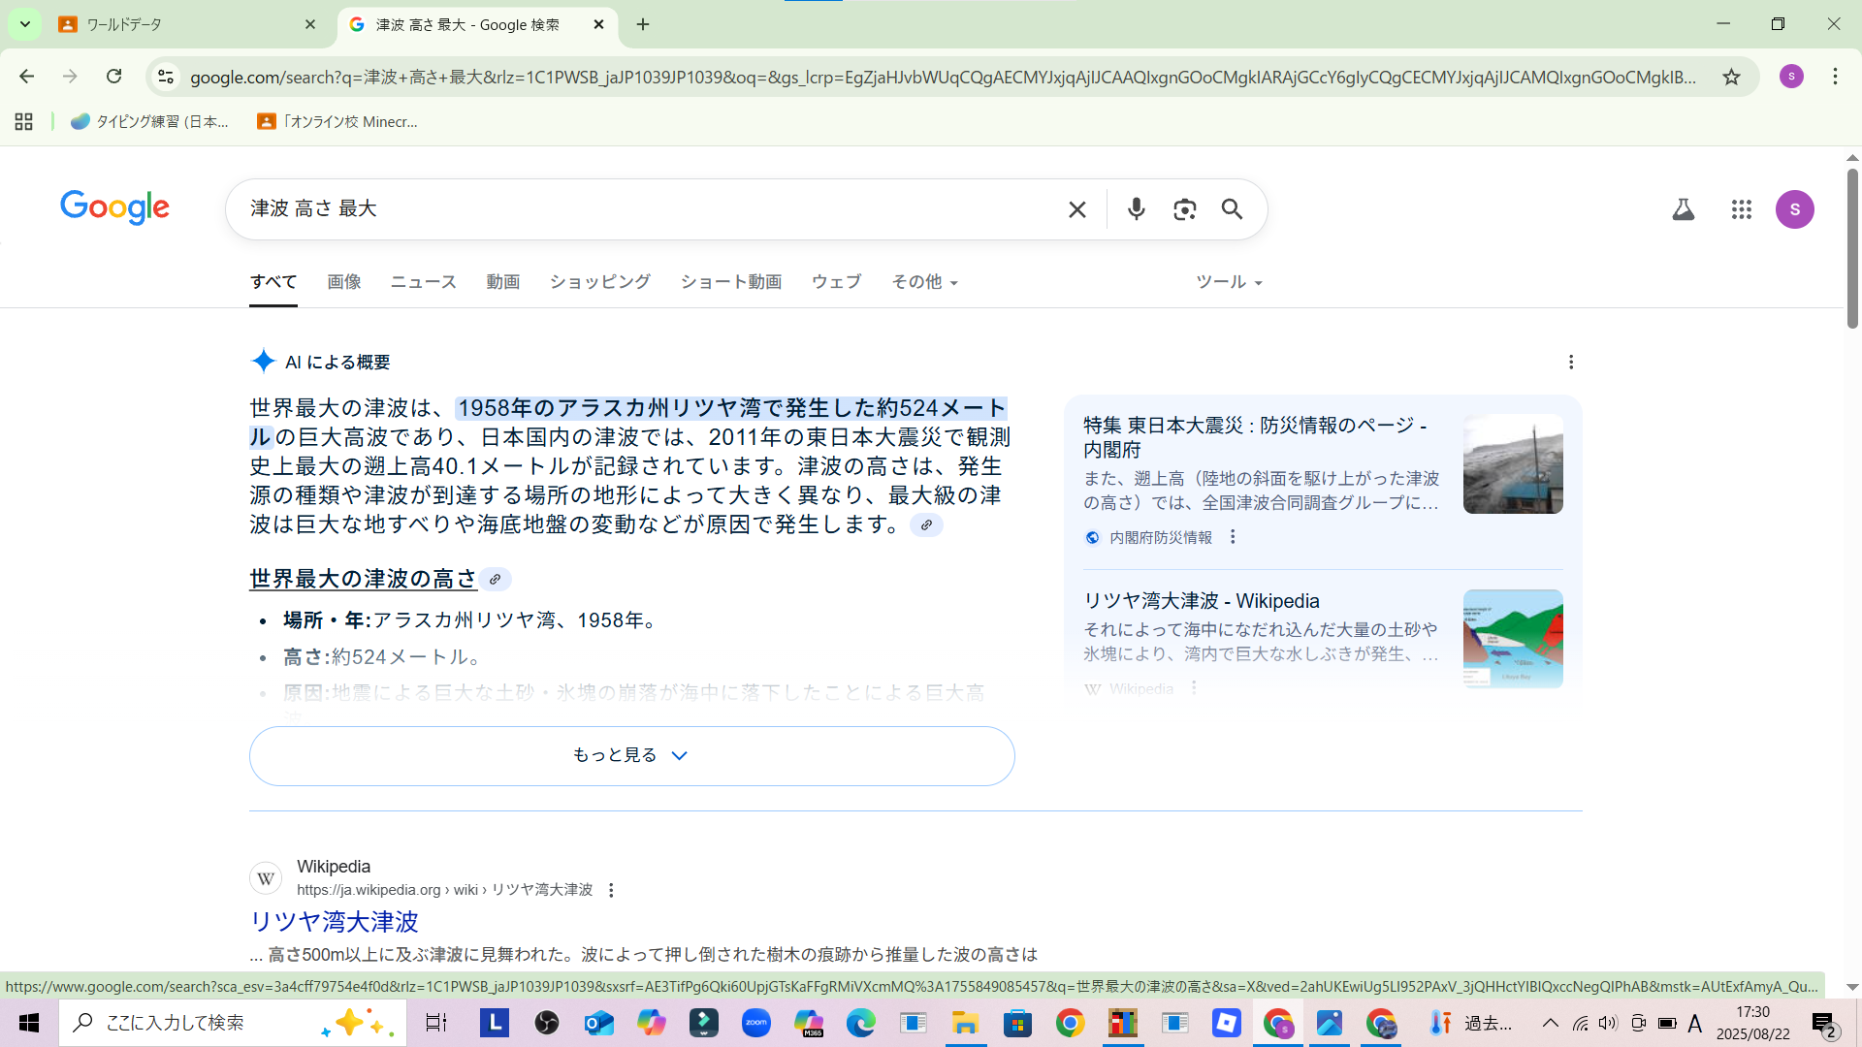Click the taskbar search box
Image resolution: width=1862 pixels, height=1047 pixels.
(233, 1023)
